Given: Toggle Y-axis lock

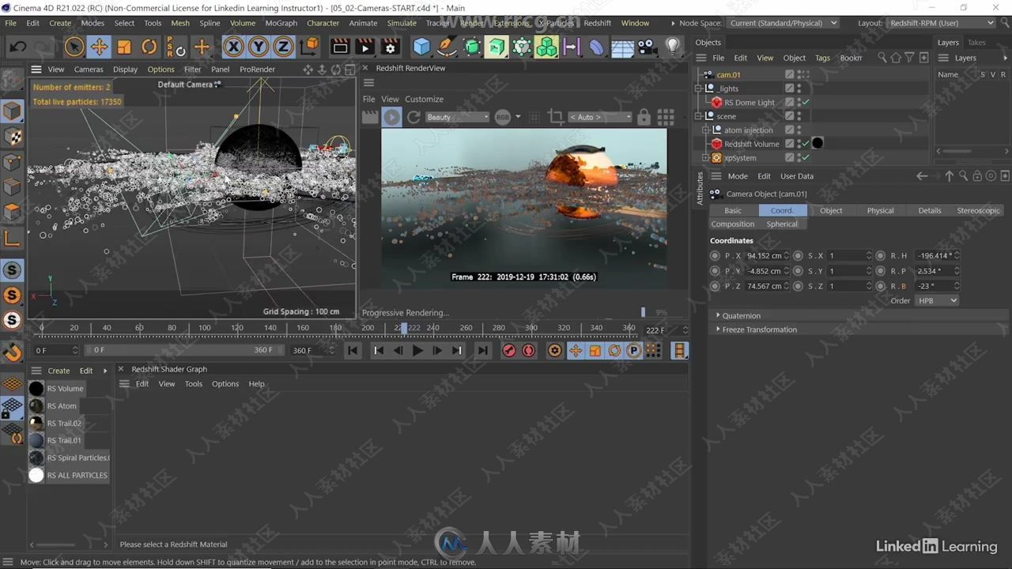Looking at the screenshot, I should point(259,47).
